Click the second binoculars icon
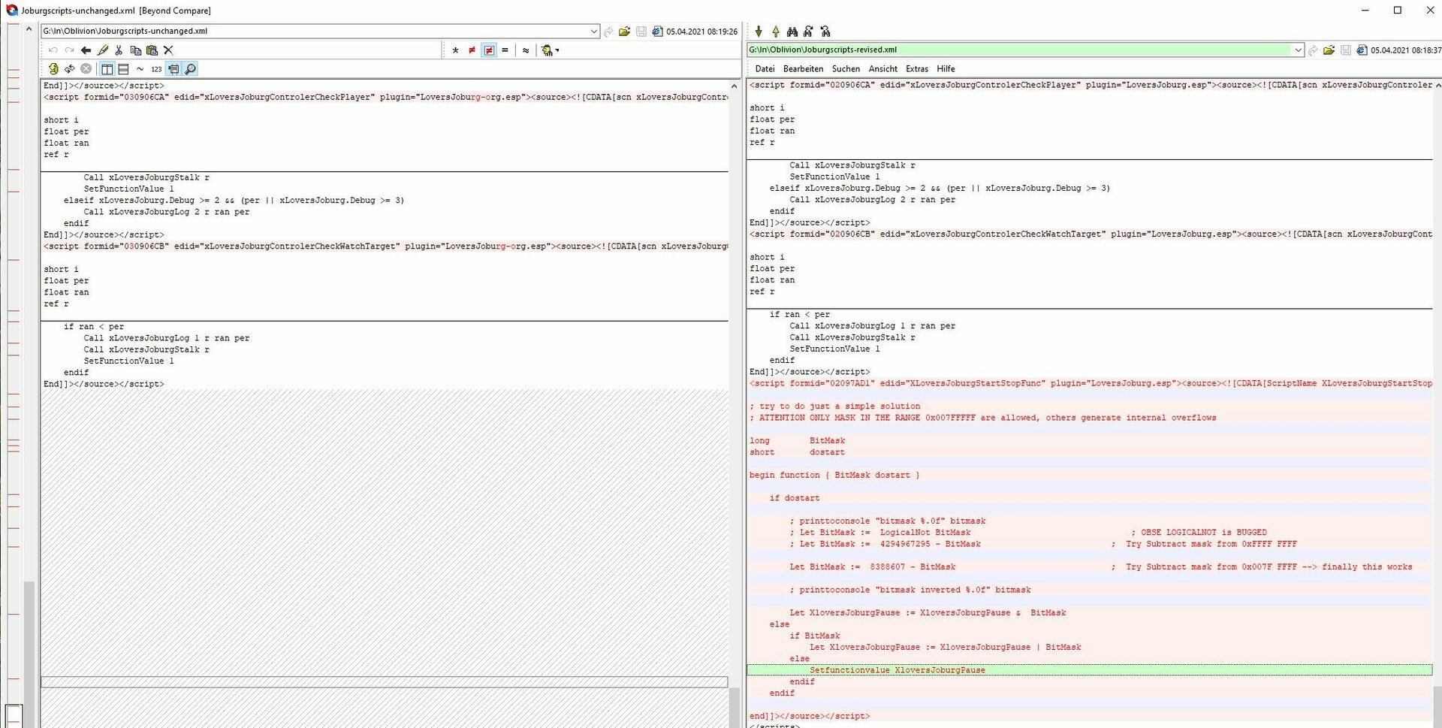 tap(809, 32)
